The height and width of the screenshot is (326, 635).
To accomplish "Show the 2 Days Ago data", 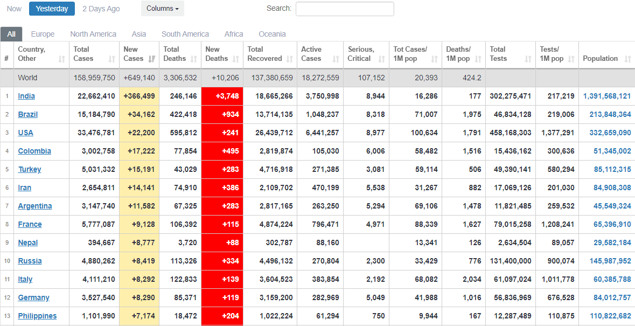I will pos(101,9).
